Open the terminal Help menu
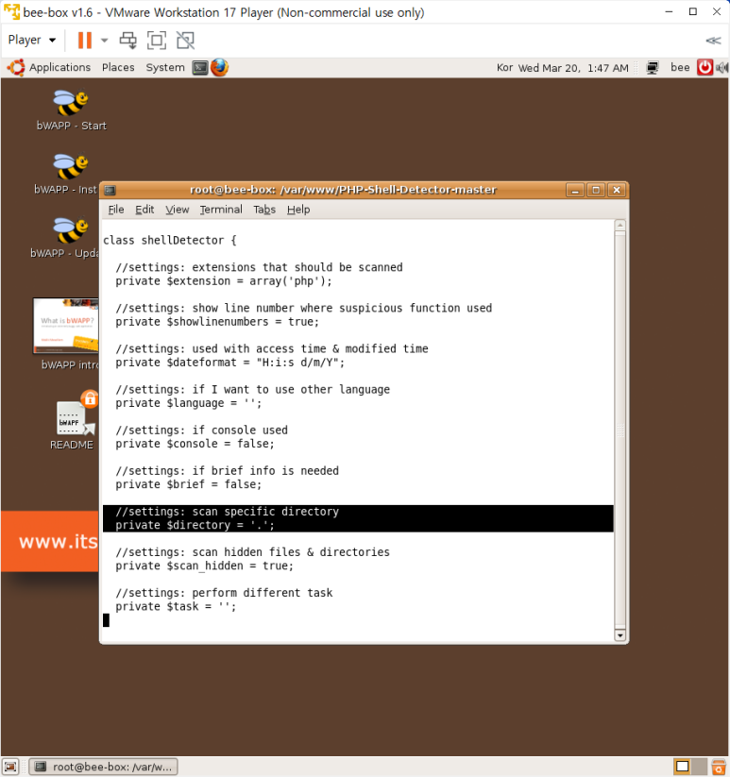The image size is (730, 777). [298, 210]
